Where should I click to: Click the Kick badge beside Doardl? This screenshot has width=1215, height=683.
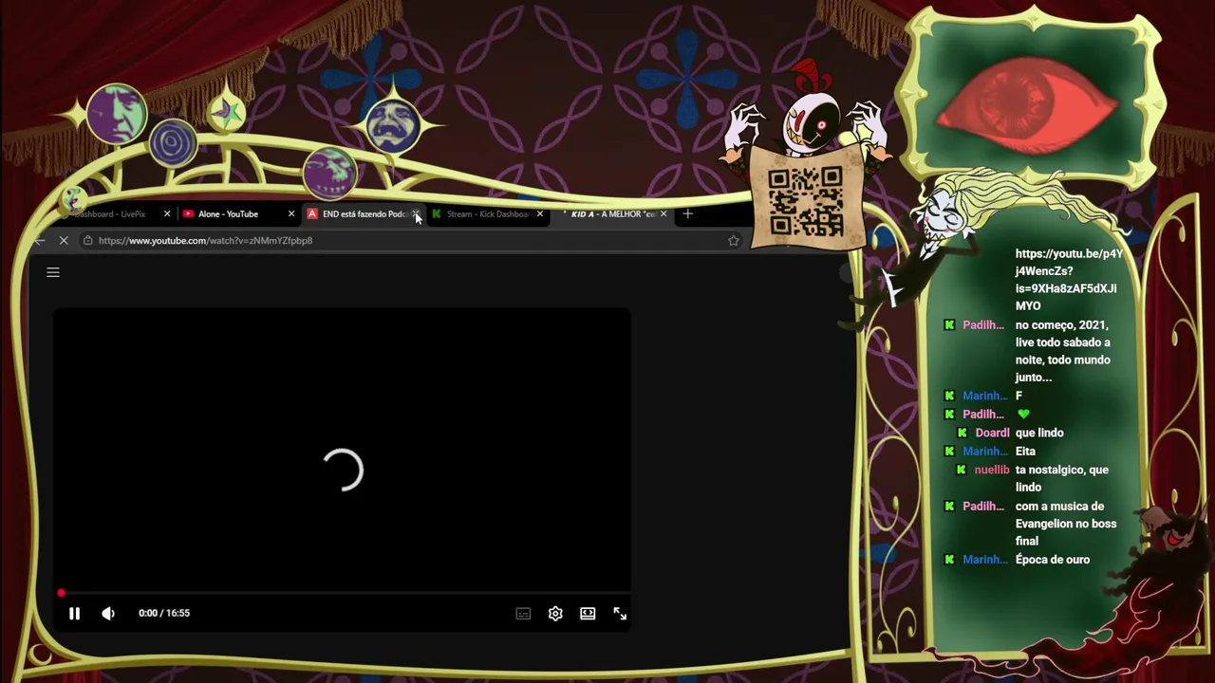pos(963,433)
